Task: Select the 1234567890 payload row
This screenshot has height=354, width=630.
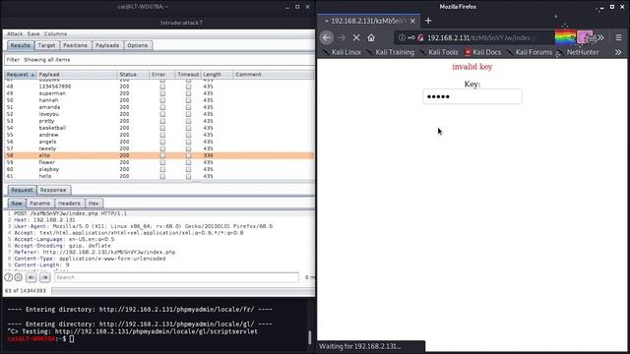Action: coord(159,87)
